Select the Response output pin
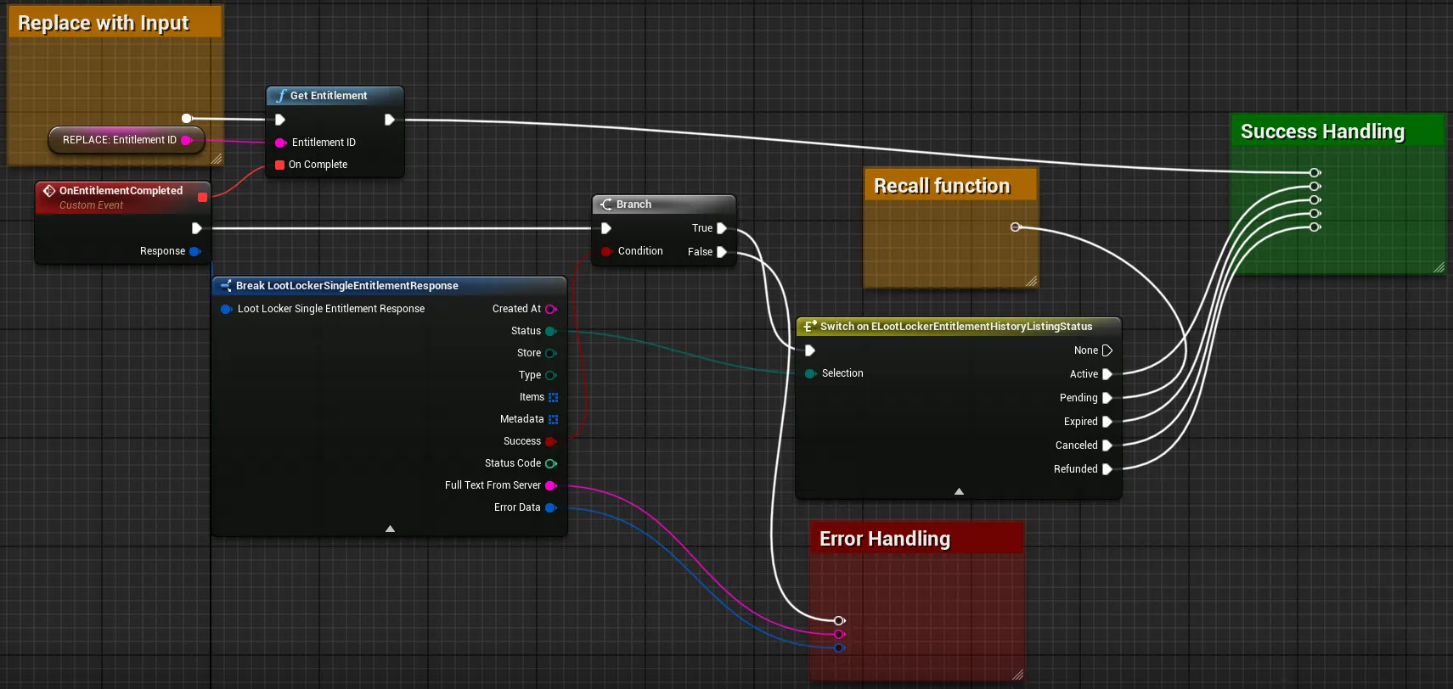 (x=195, y=251)
